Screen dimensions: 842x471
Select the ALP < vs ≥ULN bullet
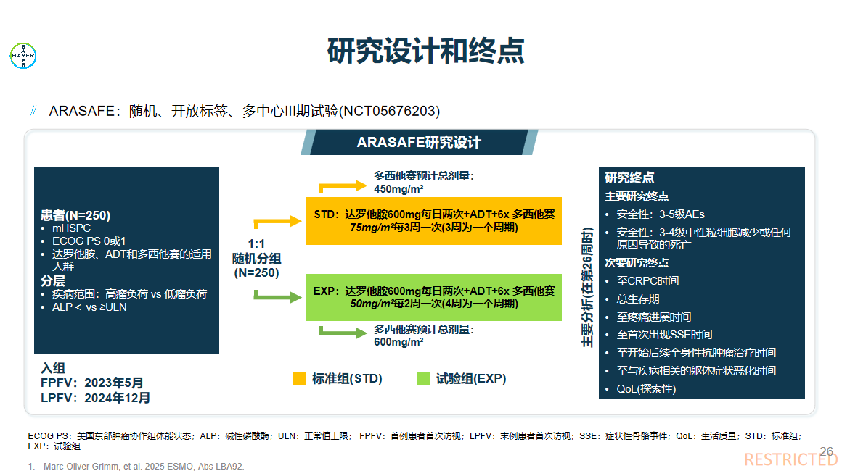click(x=89, y=307)
